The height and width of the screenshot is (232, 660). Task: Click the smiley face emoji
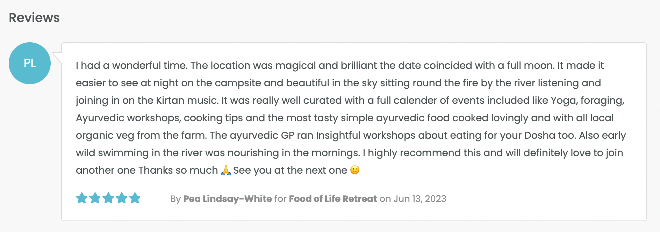(x=355, y=170)
